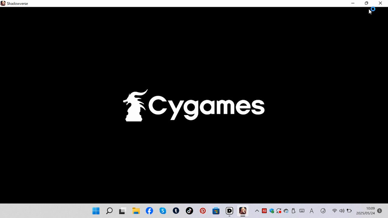Select the Shadowverse taskbar icon
Screen dimensions: 388x218
tap(243, 211)
